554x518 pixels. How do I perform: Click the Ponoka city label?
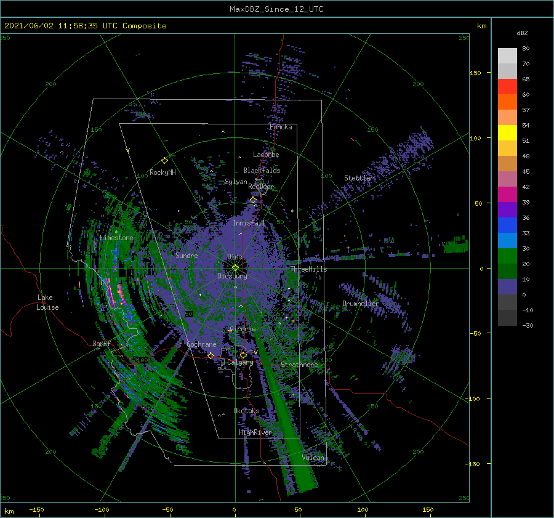(281, 127)
